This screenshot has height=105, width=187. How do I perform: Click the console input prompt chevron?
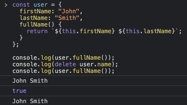pyautogui.click(x=6, y=5)
